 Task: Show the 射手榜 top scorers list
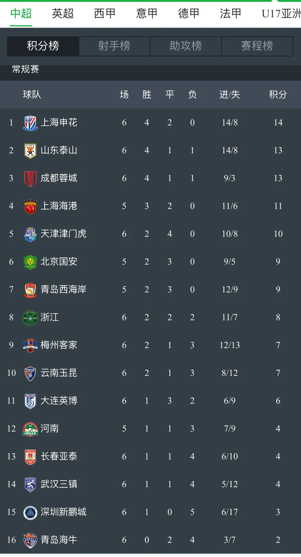[114, 46]
